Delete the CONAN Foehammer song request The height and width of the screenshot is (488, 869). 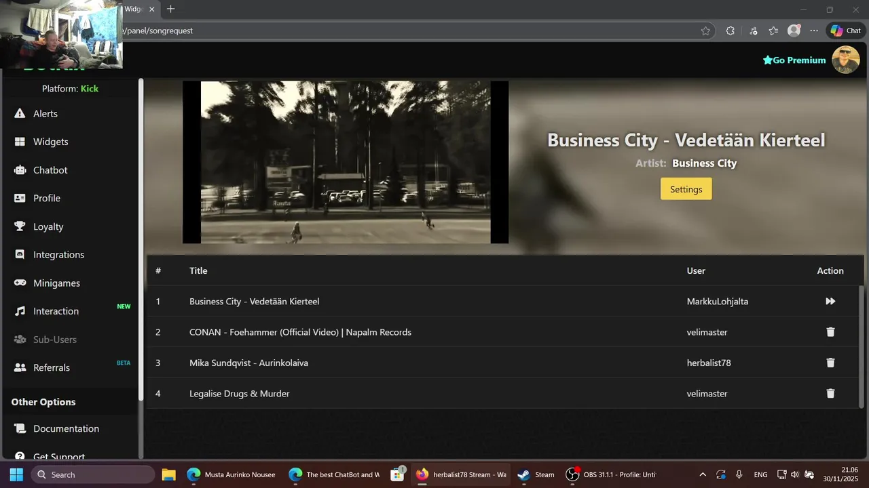[x=830, y=332]
